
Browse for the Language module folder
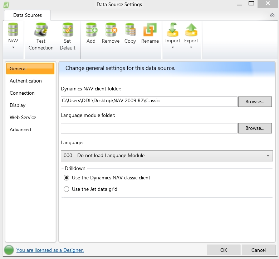coord(255,128)
